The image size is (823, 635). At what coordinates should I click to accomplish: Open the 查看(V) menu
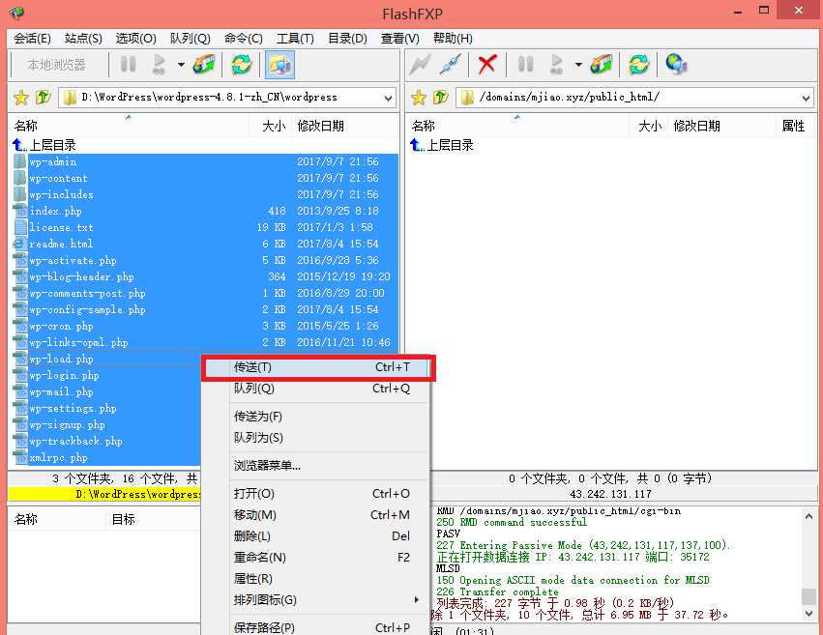click(x=400, y=39)
